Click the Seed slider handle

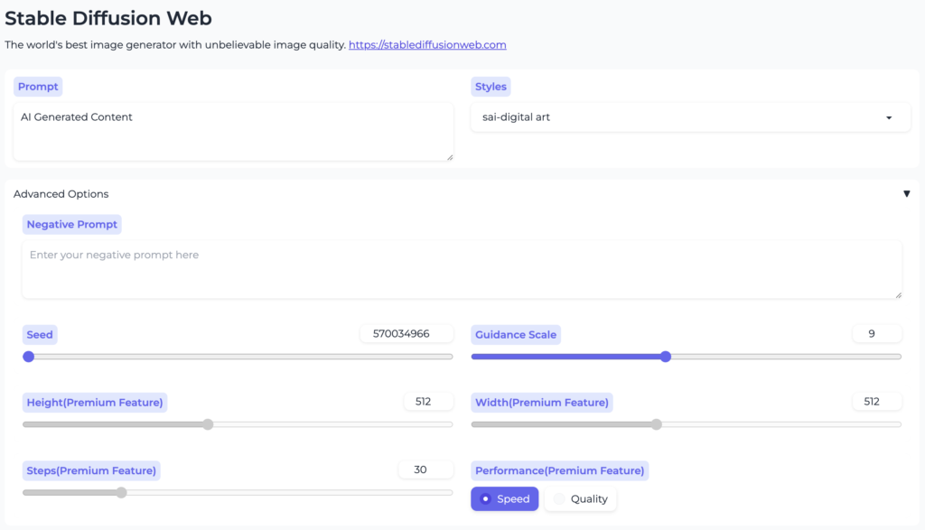28,357
